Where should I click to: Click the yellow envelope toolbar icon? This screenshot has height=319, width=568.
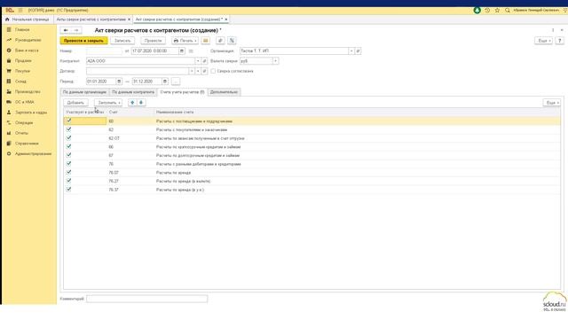tap(205, 41)
